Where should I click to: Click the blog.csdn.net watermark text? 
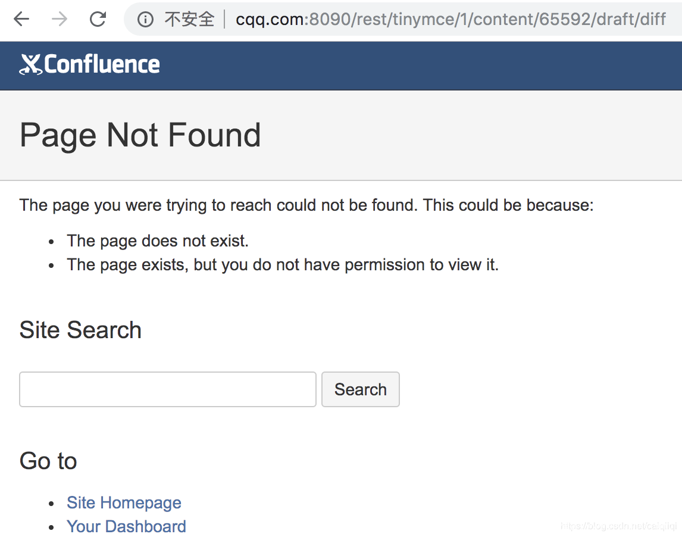tap(619, 526)
